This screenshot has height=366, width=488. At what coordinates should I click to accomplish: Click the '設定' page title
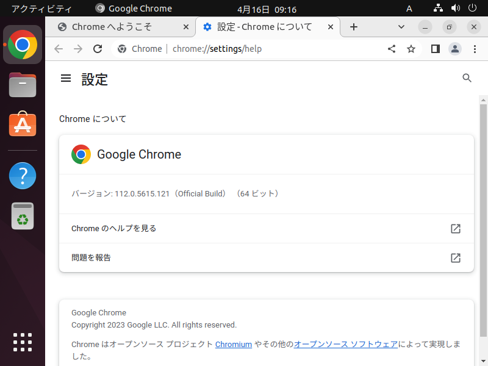pyautogui.click(x=95, y=79)
